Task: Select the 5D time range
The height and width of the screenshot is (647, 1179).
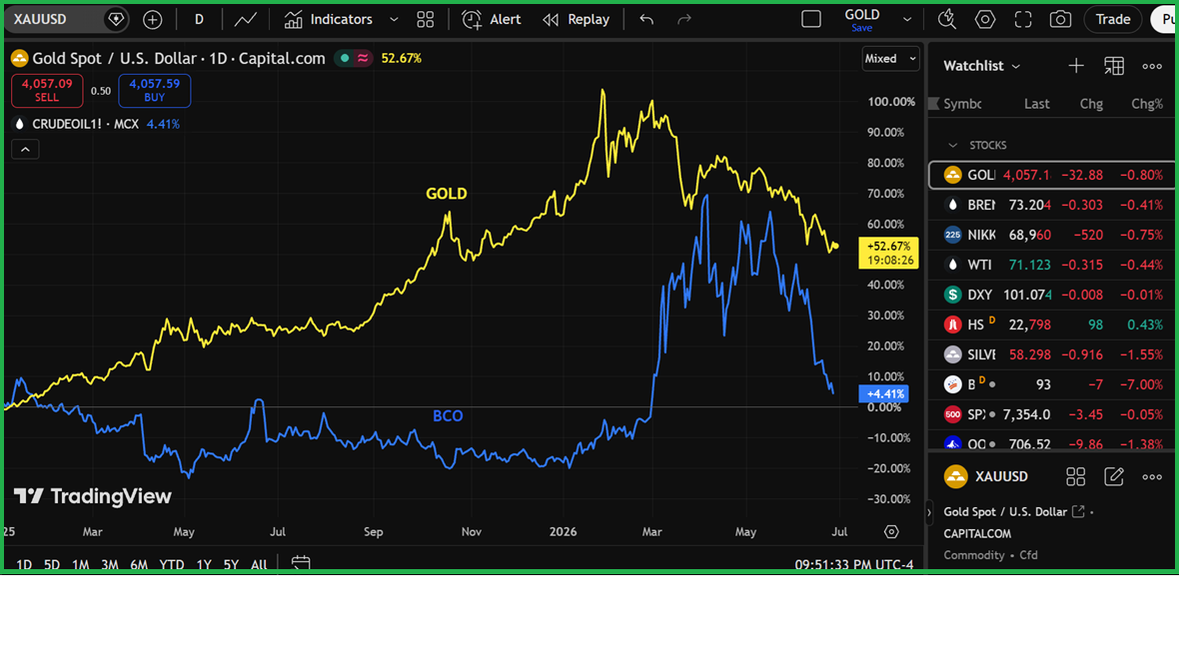Action: pos(51,564)
